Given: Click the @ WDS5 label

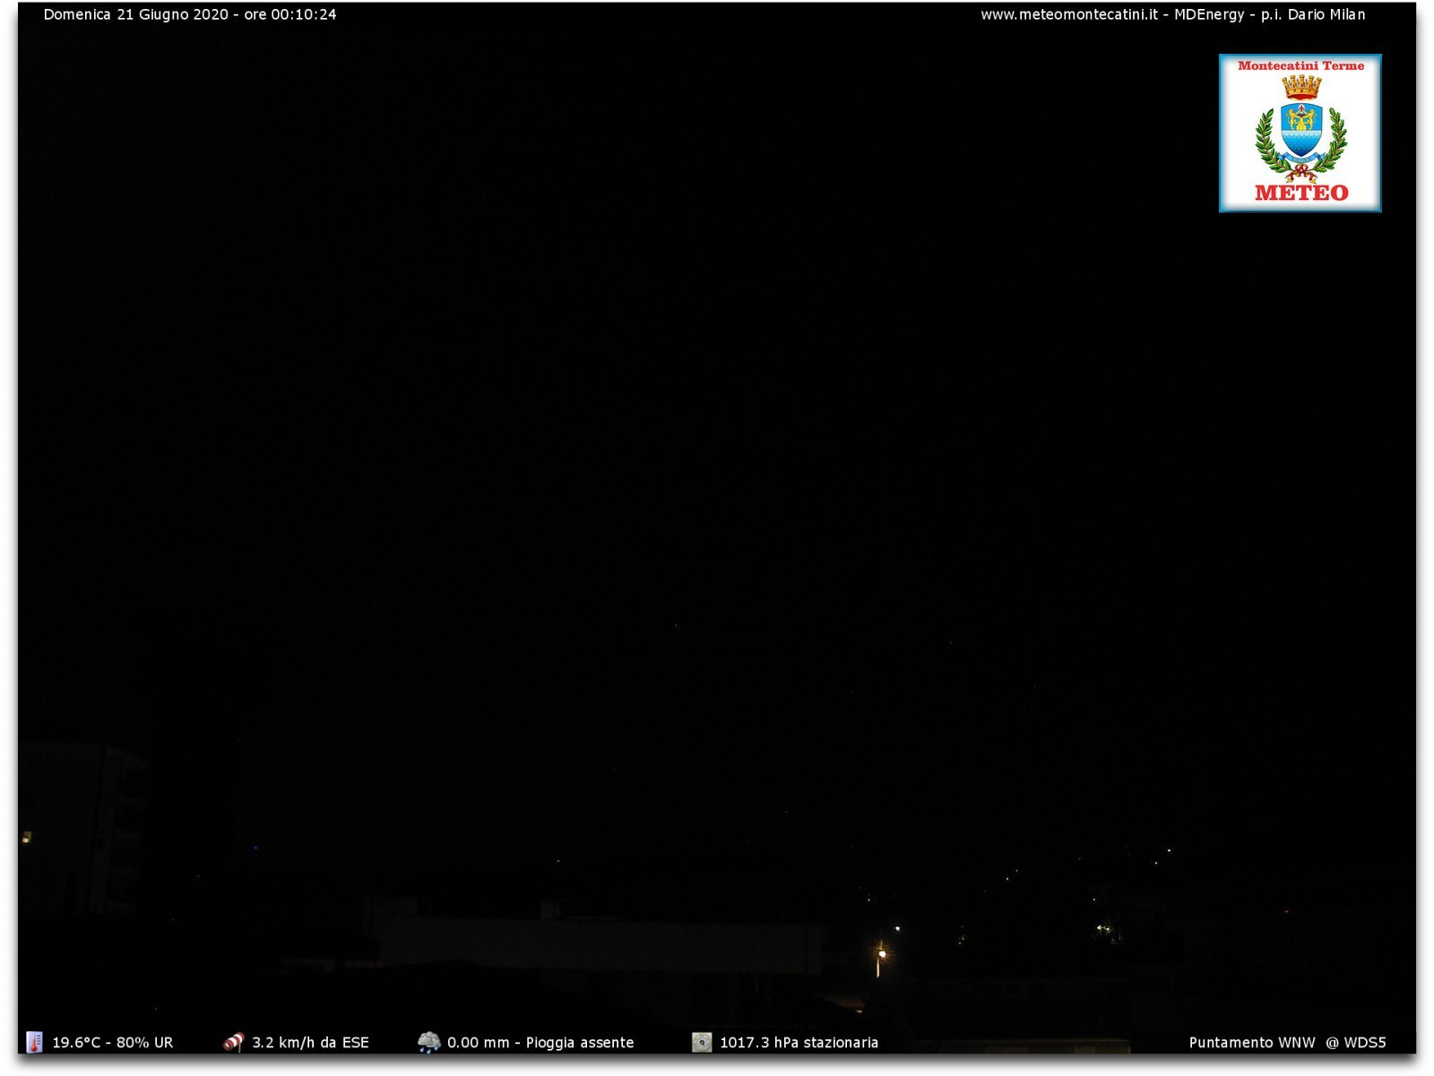Looking at the screenshot, I should [1356, 1043].
